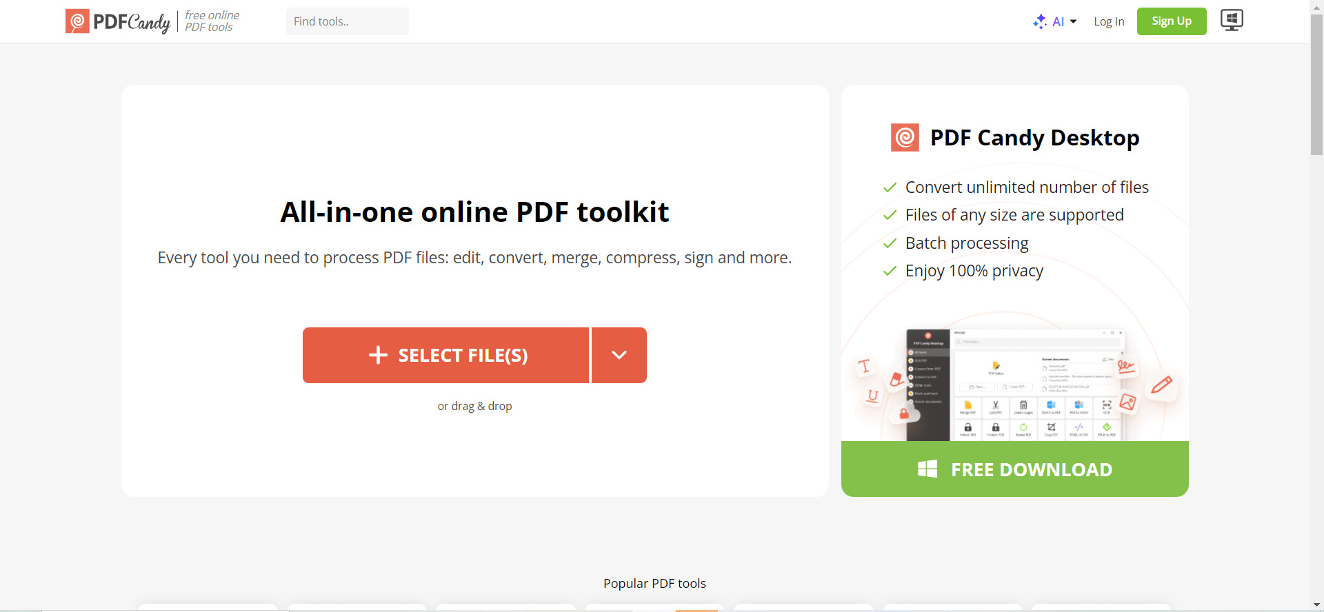Click the padlock cloud icon in illustration
The image size is (1324, 612).
point(904,414)
